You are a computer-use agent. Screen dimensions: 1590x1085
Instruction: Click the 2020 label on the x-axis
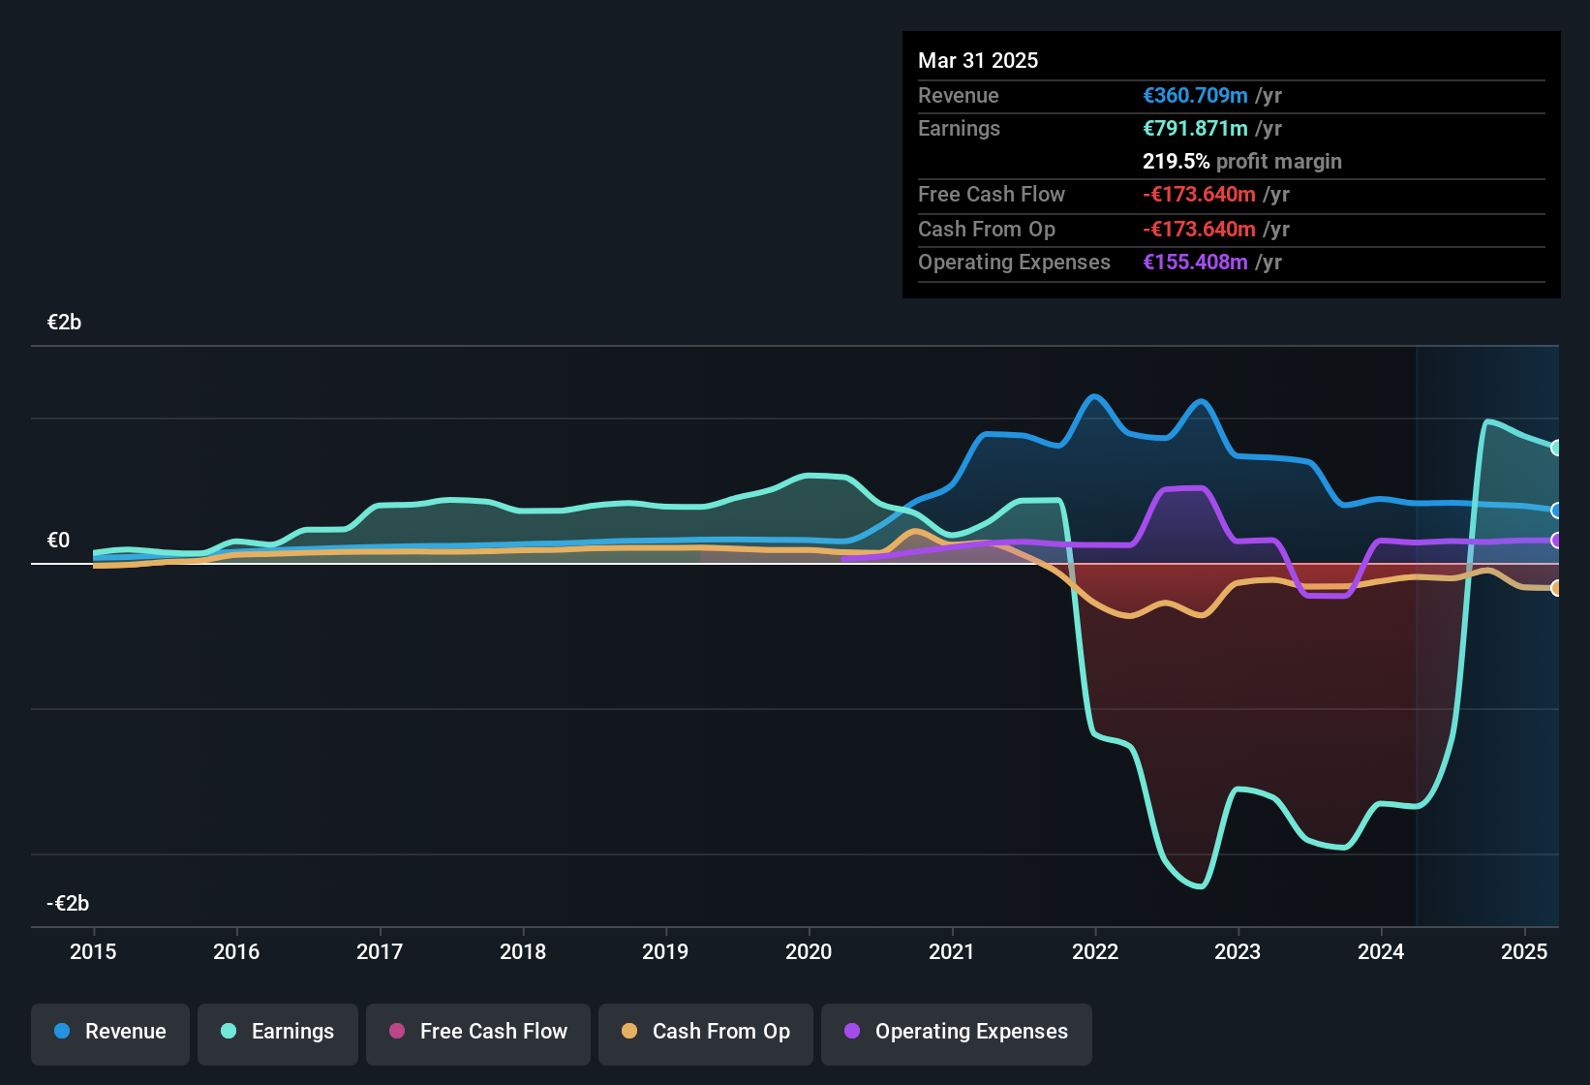pyautogui.click(x=810, y=952)
